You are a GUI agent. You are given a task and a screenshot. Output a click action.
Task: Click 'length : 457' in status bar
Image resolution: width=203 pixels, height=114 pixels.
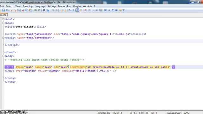tap(104, 113)
